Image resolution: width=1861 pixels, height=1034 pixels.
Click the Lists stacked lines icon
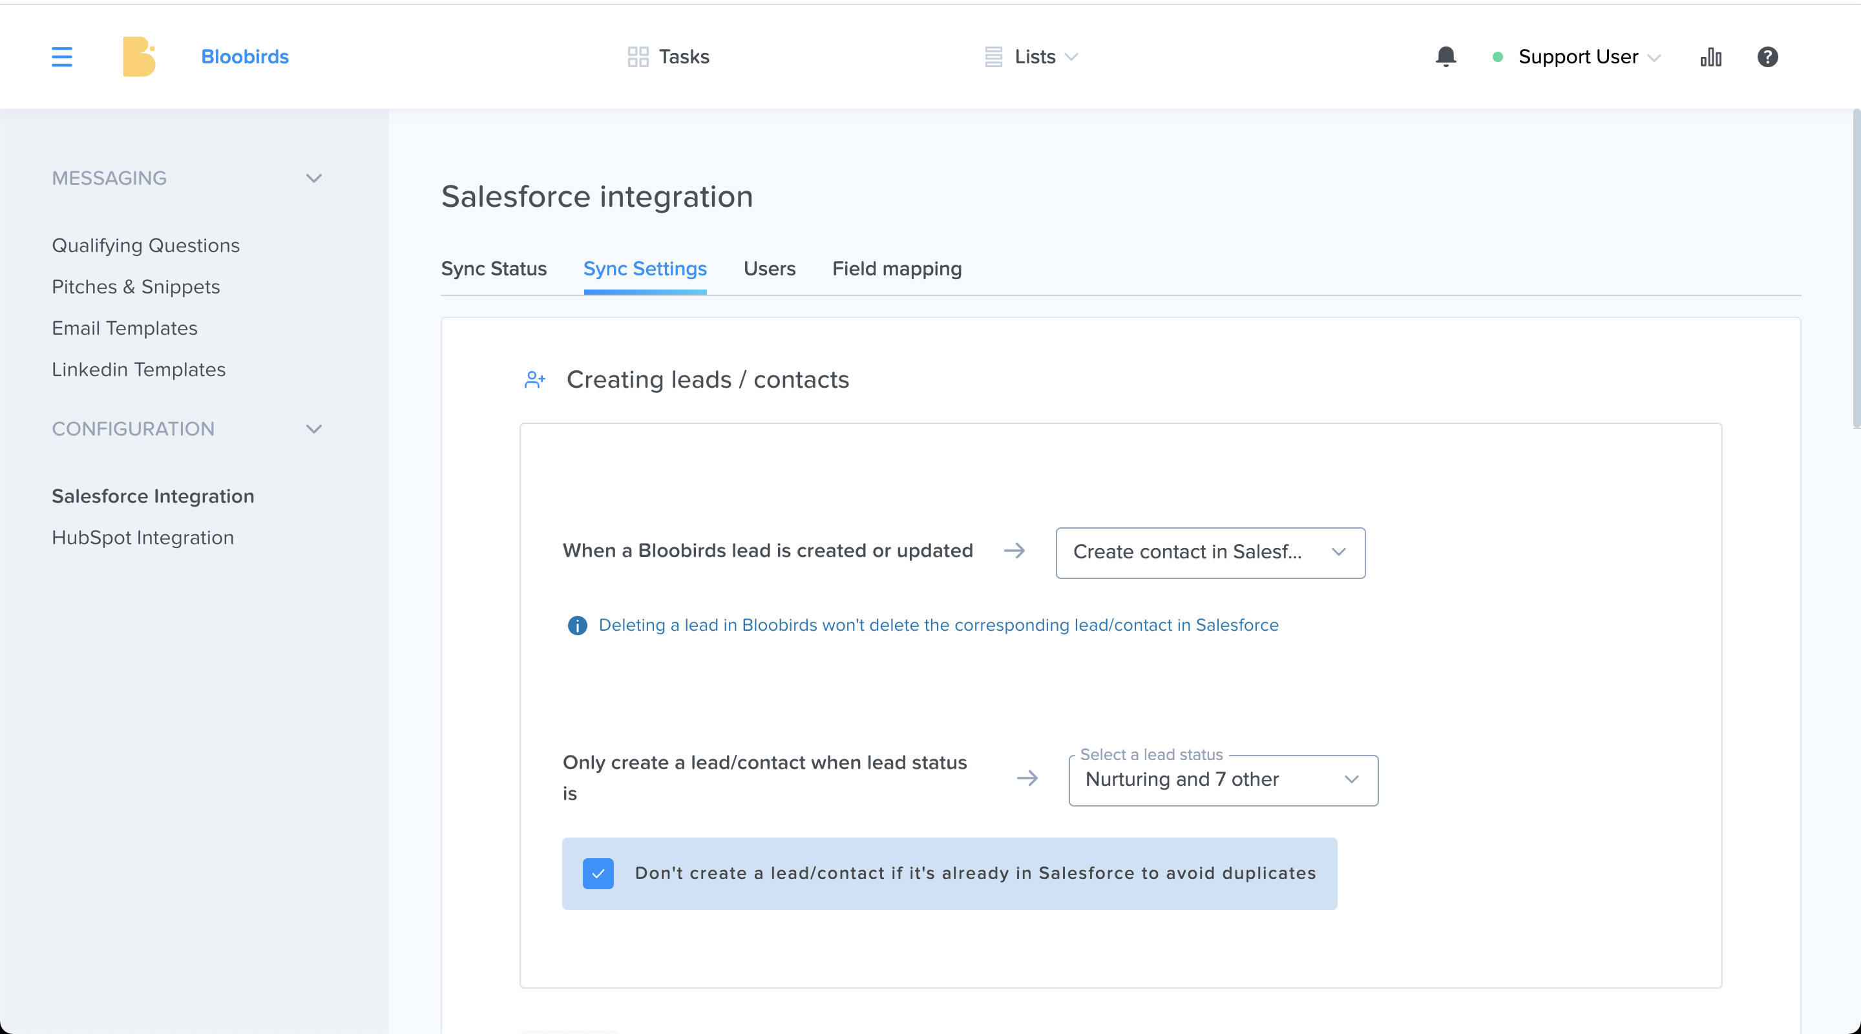click(993, 56)
